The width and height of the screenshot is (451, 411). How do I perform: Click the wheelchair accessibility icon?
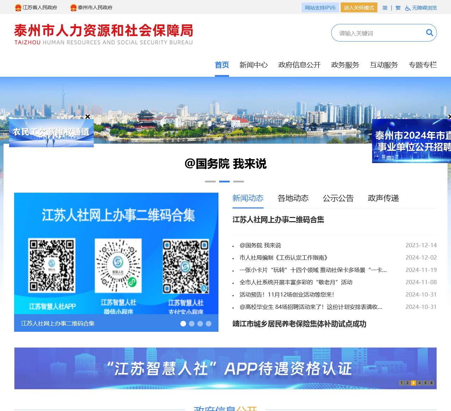pyautogui.click(x=408, y=8)
